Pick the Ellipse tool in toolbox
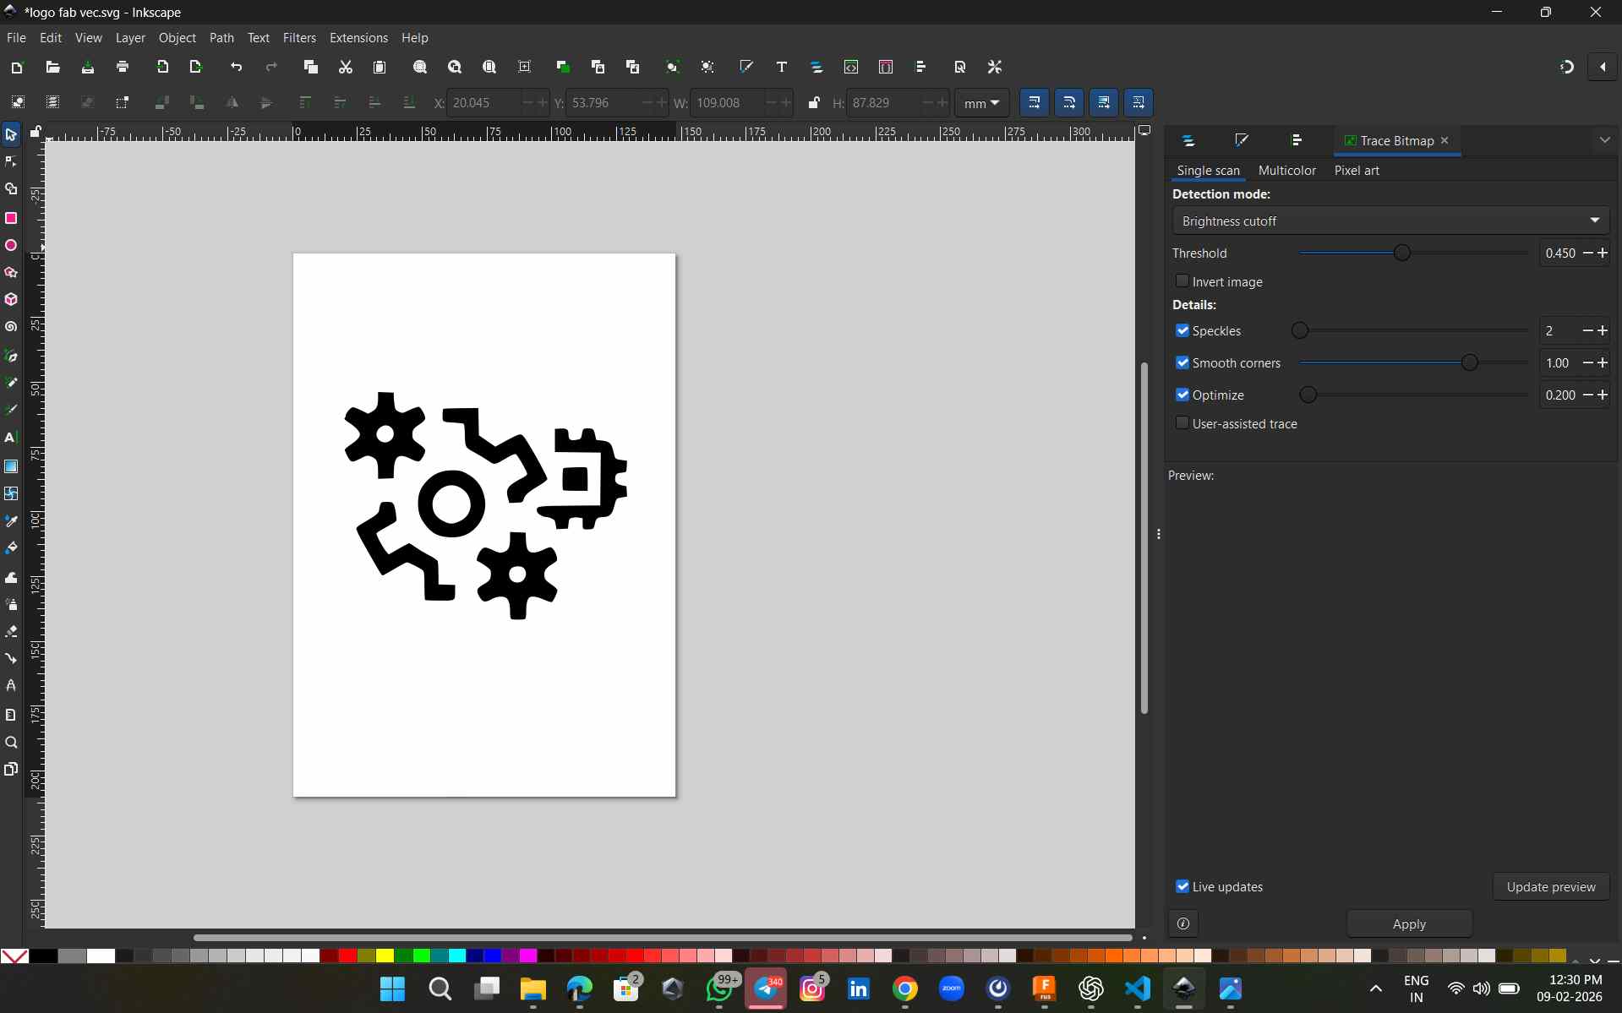This screenshot has height=1013, width=1622. pyautogui.click(x=11, y=246)
